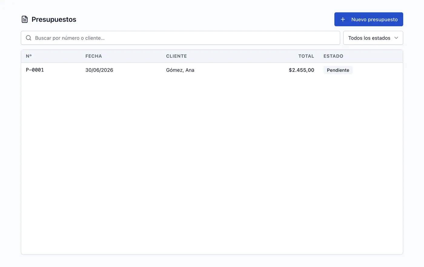Click the Presupuestos document icon
This screenshot has height=267, width=424.
(x=25, y=19)
